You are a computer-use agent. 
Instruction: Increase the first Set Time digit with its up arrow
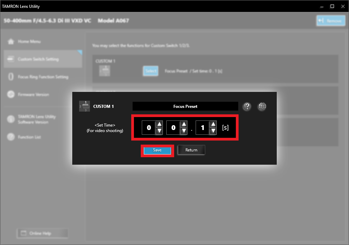(x=160, y=124)
